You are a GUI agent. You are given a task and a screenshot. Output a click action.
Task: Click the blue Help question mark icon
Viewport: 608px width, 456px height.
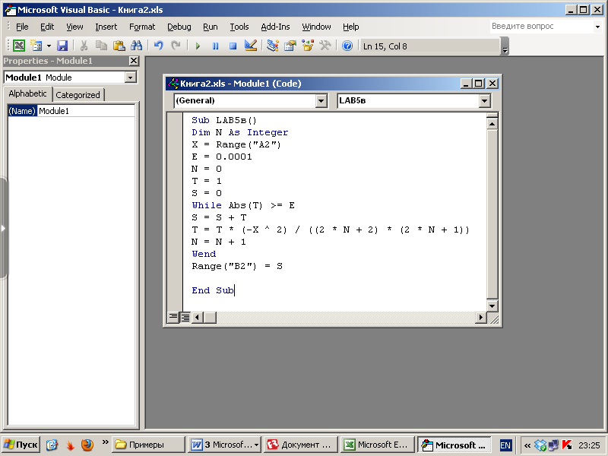347,46
